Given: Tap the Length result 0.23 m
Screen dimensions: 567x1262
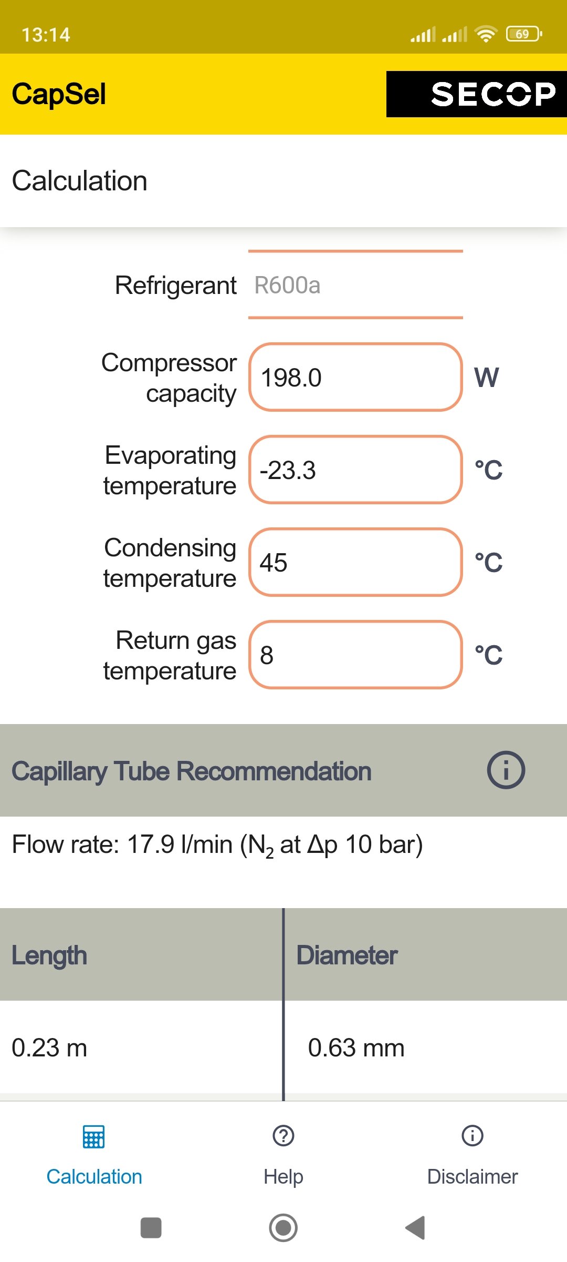Looking at the screenshot, I should click(x=49, y=1047).
